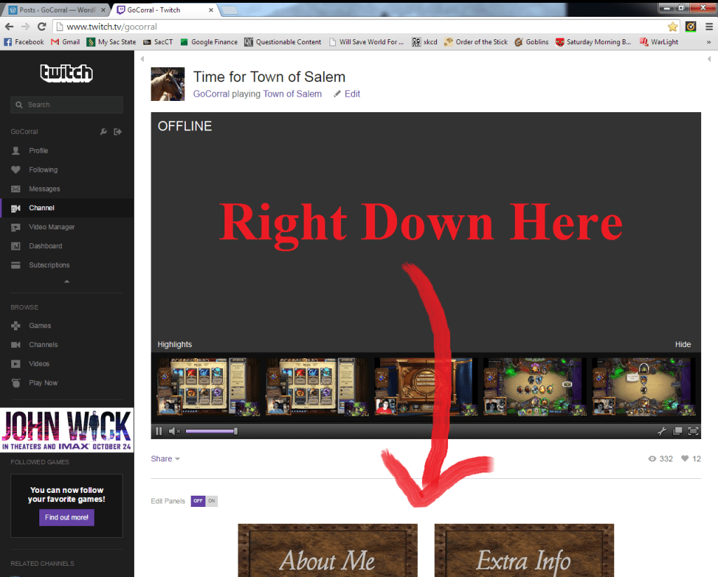Expand the Share dropdown
The image size is (718, 577).
pos(165,459)
